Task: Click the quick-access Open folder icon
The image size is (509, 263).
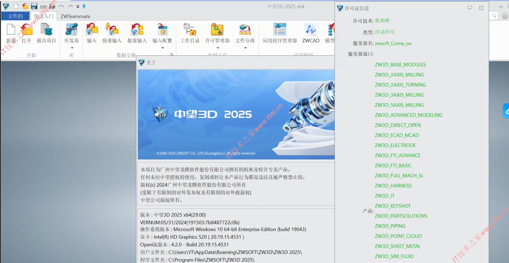Action: (x=25, y=6)
